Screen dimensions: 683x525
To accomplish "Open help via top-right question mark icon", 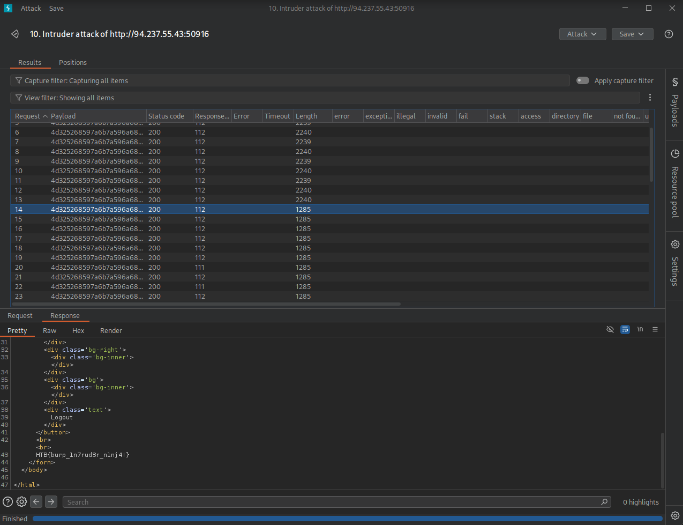I will click(x=669, y=34).
